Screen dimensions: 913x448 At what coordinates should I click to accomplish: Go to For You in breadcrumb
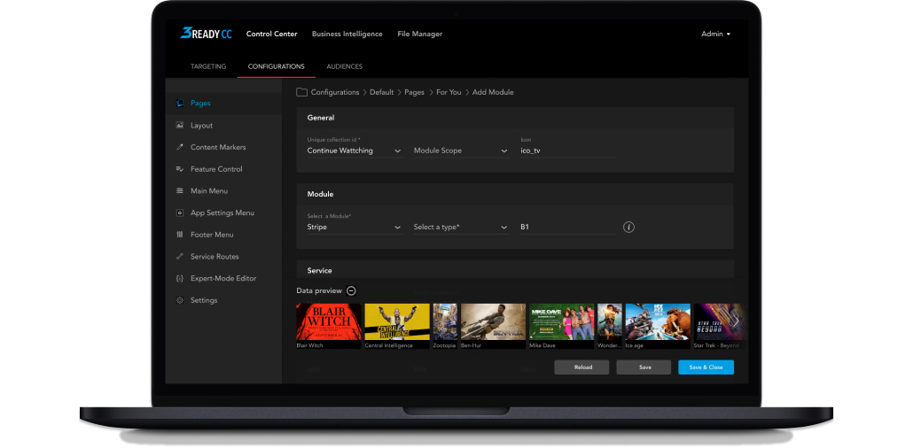tap(449, 92)
